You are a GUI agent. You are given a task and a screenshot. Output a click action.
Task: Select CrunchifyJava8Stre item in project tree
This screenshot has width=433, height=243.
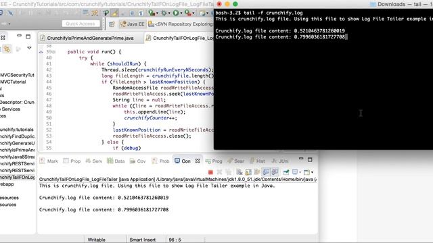[17, 157]
